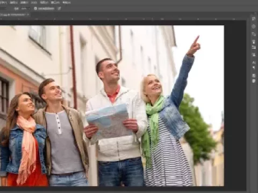Open the last panel icon in the right dock
This screenshot has height=193, width=258.
(x=254, y=81)
